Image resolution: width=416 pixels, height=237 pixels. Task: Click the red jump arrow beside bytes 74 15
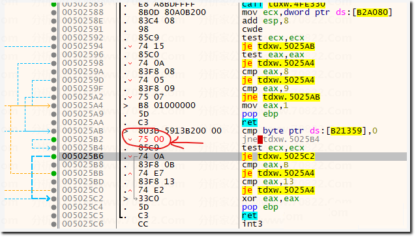[x=130, y=47]
